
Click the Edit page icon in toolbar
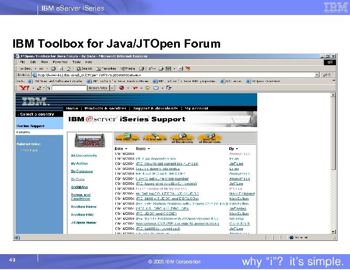click(168, 69)
